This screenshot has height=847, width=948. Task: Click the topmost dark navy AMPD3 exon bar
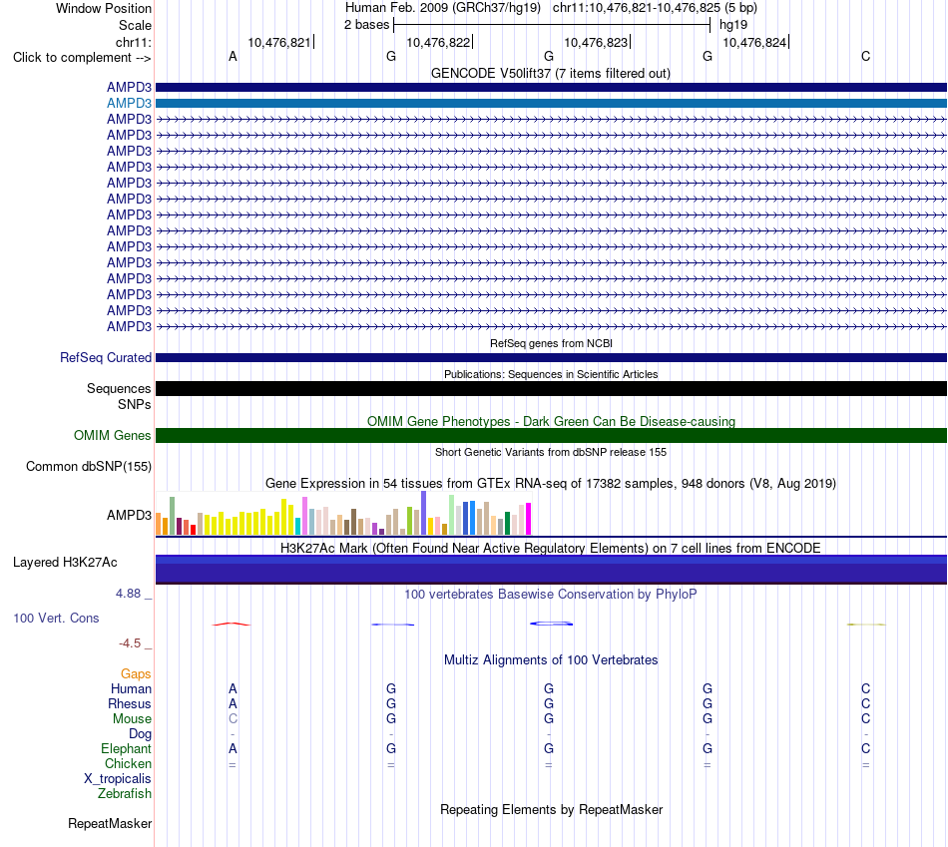pos(551,87)
